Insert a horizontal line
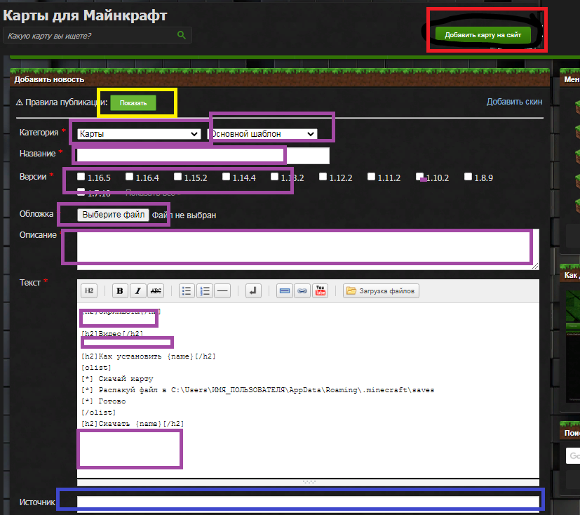The image size is (580, 515). coord(222,290)
